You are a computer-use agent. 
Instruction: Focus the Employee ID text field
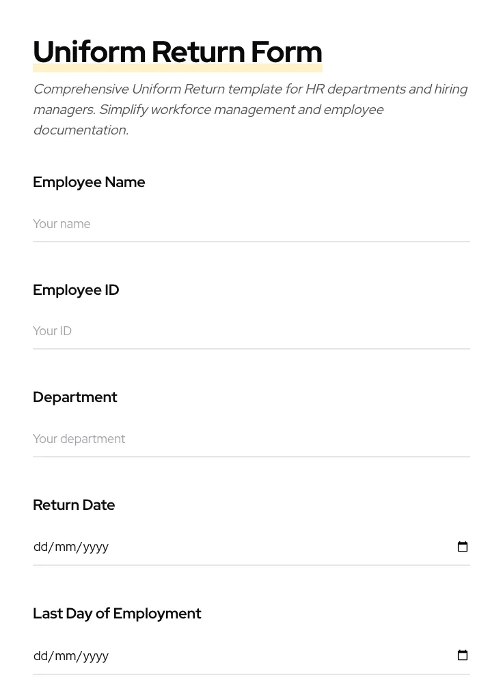(251, 331)
